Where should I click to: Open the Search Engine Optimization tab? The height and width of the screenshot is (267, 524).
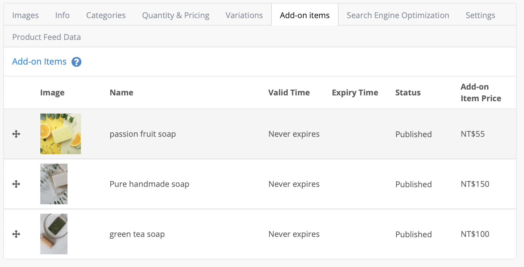point(398,15)
